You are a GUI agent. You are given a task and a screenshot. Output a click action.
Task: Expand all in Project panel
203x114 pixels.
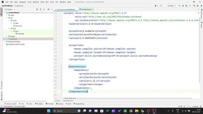tap(41, 9)
